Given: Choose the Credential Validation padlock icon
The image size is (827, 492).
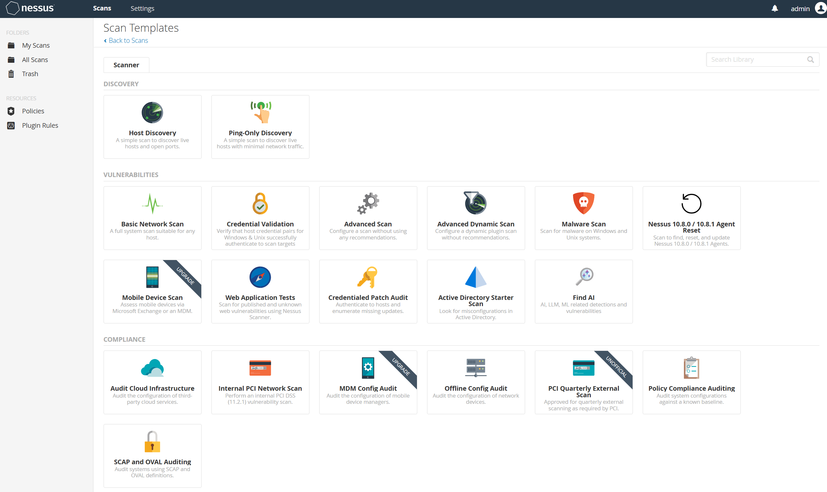Looking at the screenshot, I should tap(260, 203).
